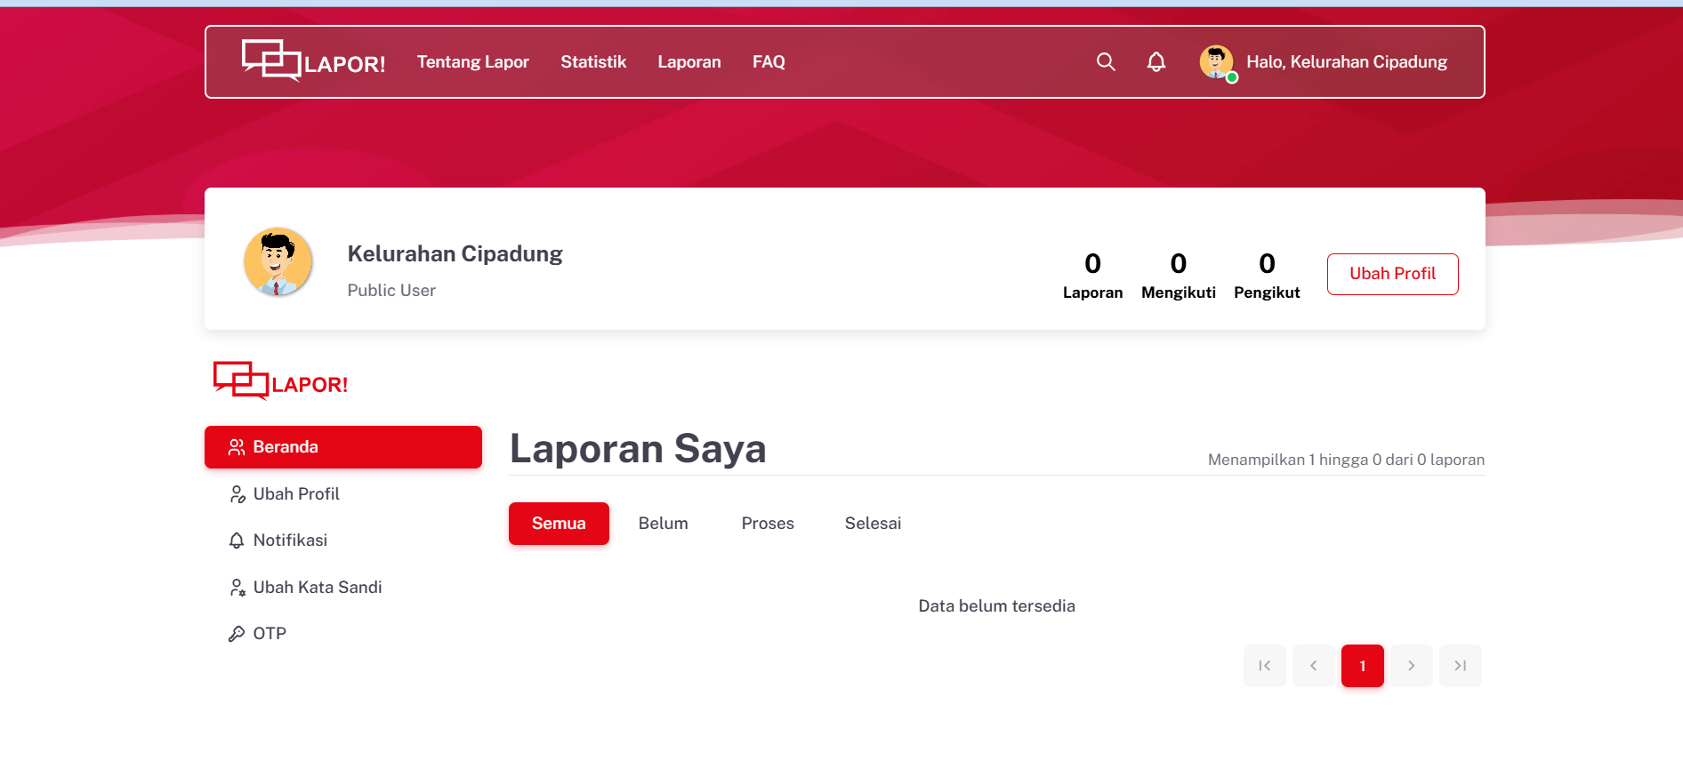1683x769 pixels.
Task: Open Laporan in the navbar
Action: pos(689,62)
